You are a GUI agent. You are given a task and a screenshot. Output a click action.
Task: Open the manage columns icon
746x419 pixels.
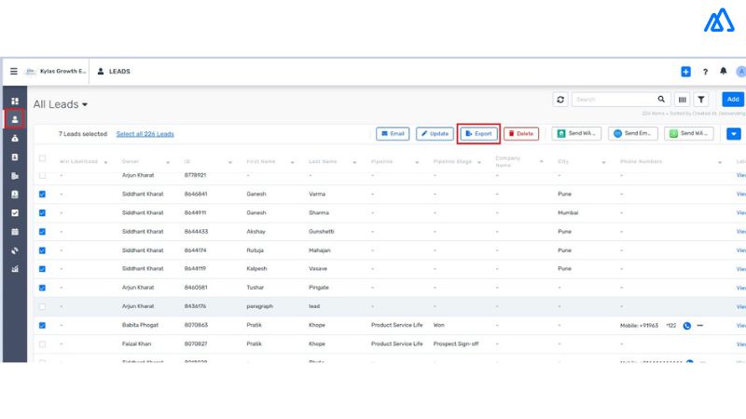(683, 100)
